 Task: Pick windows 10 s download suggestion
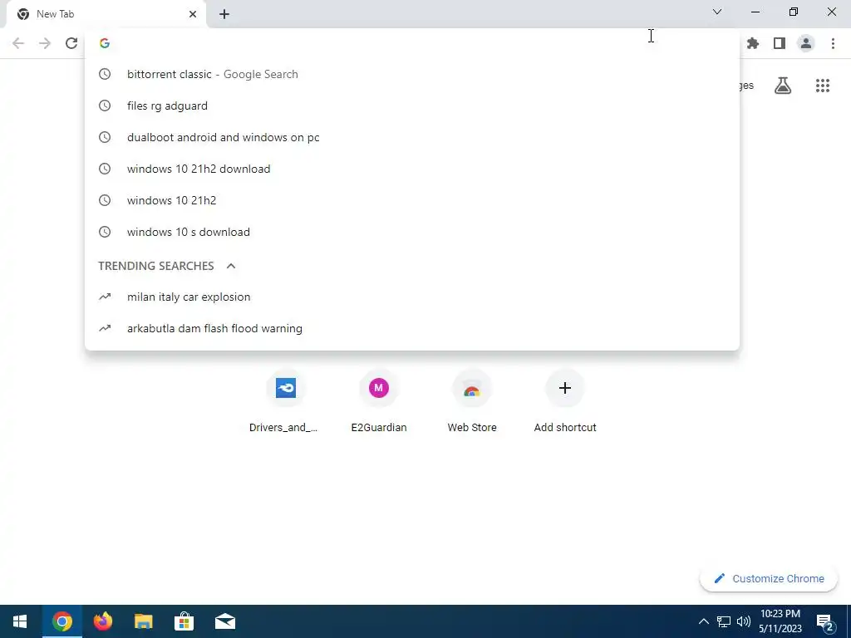(x=412, y=232)
